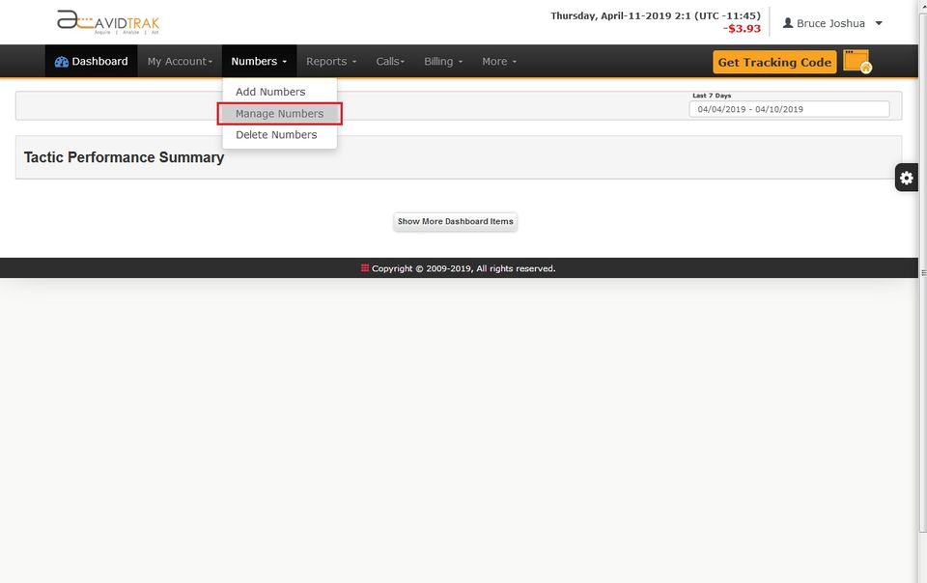Click the user profile icon beside Bruce Joshua
The image size is (927, 583).
[788, 22]
